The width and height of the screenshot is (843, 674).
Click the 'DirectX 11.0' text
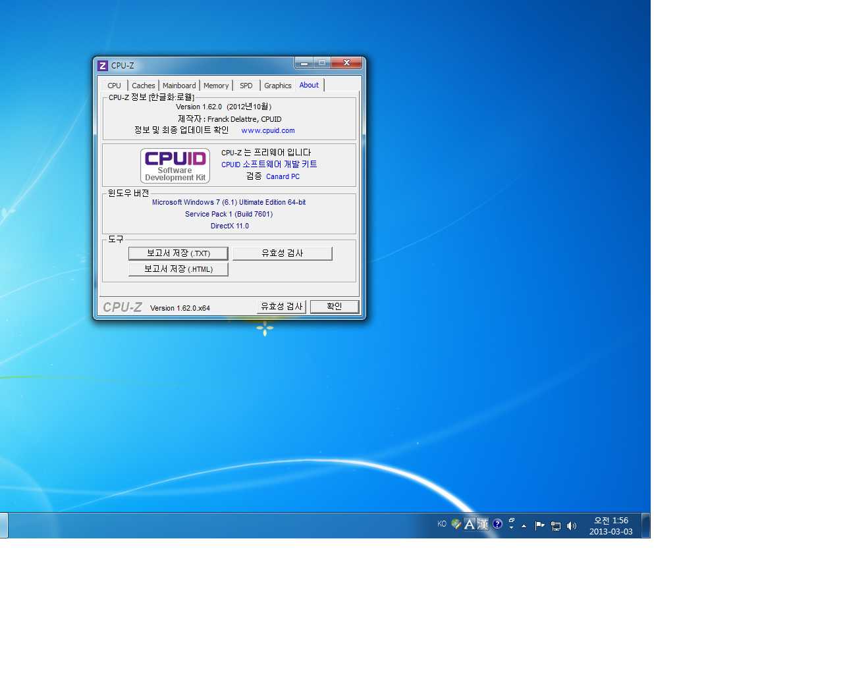230,226
